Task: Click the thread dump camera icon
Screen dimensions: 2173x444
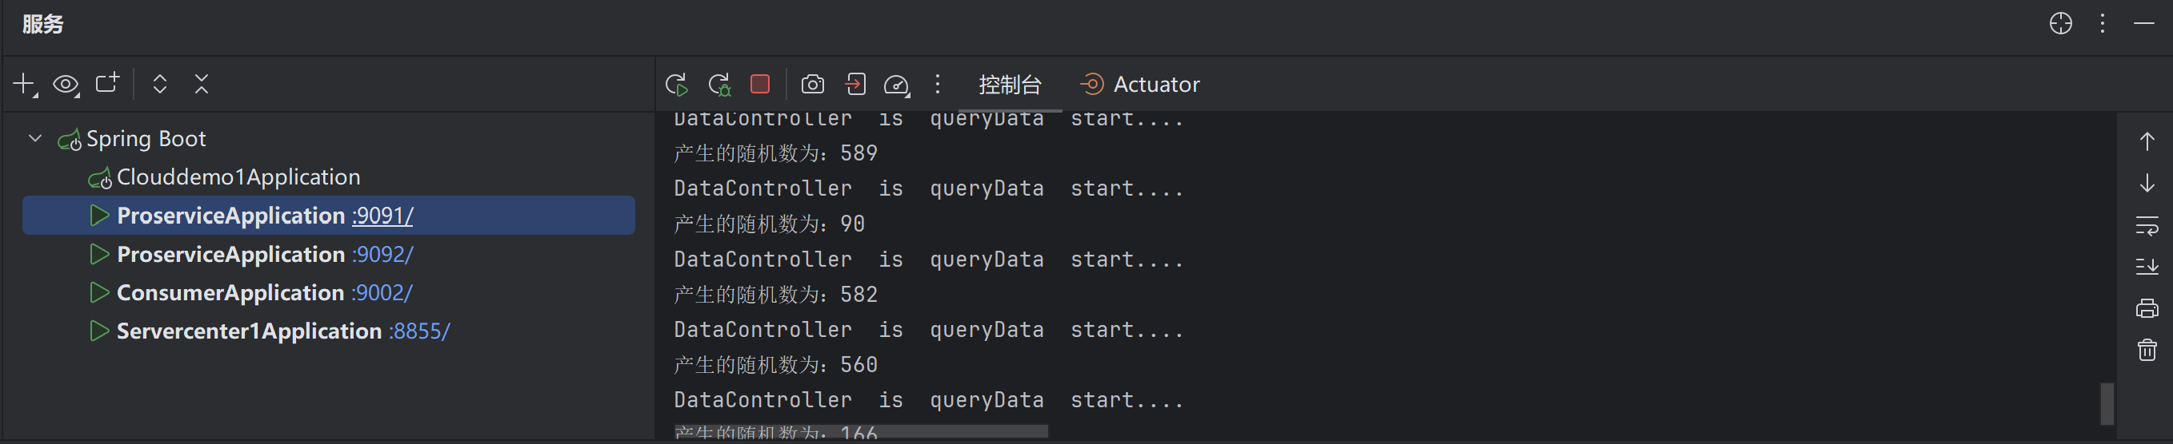Action: pyautogui.click(x=812, y=85)
